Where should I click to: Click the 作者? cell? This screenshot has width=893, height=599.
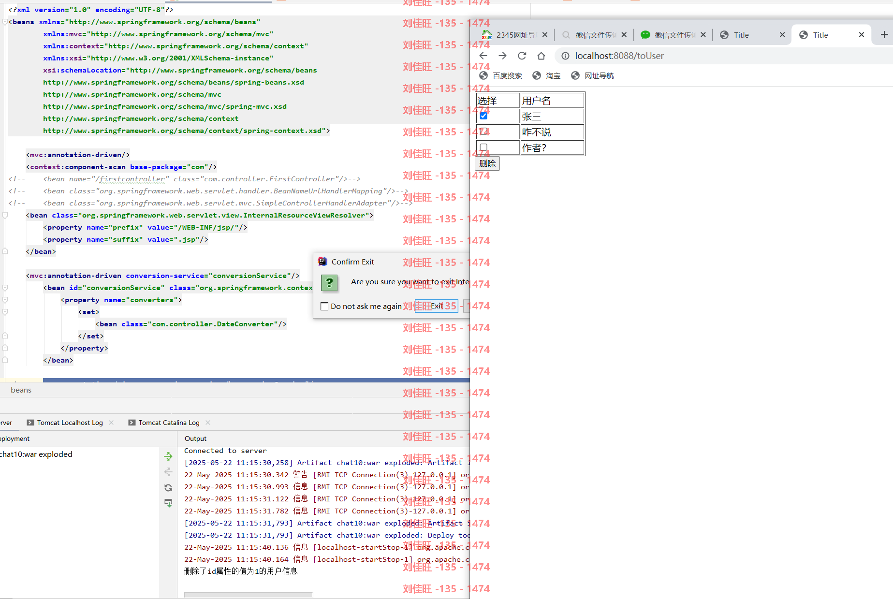click(x=552, y=147)
